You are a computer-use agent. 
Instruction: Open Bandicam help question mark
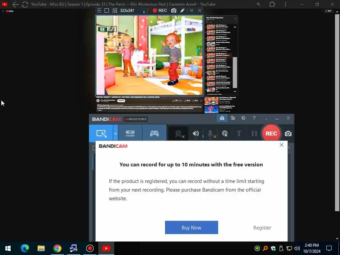point(254,118)
